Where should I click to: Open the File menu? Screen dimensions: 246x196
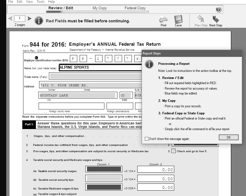(x=11, y=2)
